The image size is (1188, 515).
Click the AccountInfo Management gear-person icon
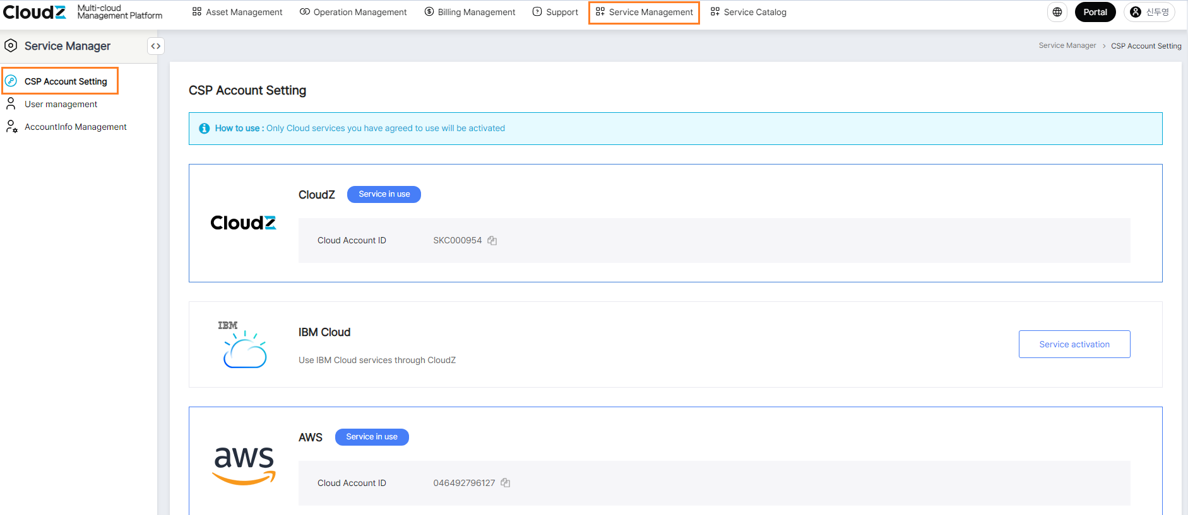click(x=11, y=127)
